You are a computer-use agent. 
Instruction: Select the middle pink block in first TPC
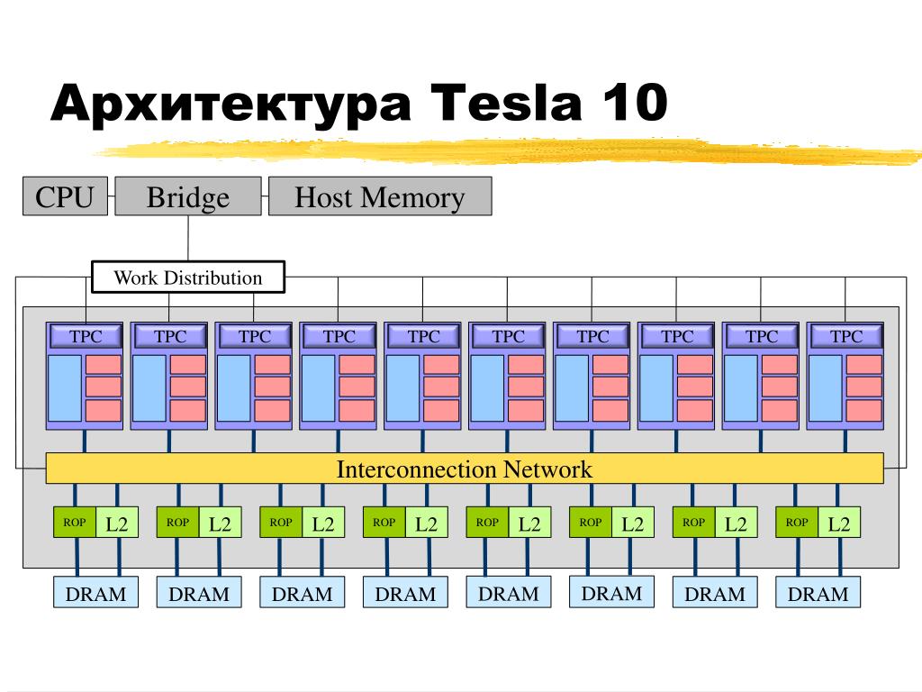tap(104, 387)
